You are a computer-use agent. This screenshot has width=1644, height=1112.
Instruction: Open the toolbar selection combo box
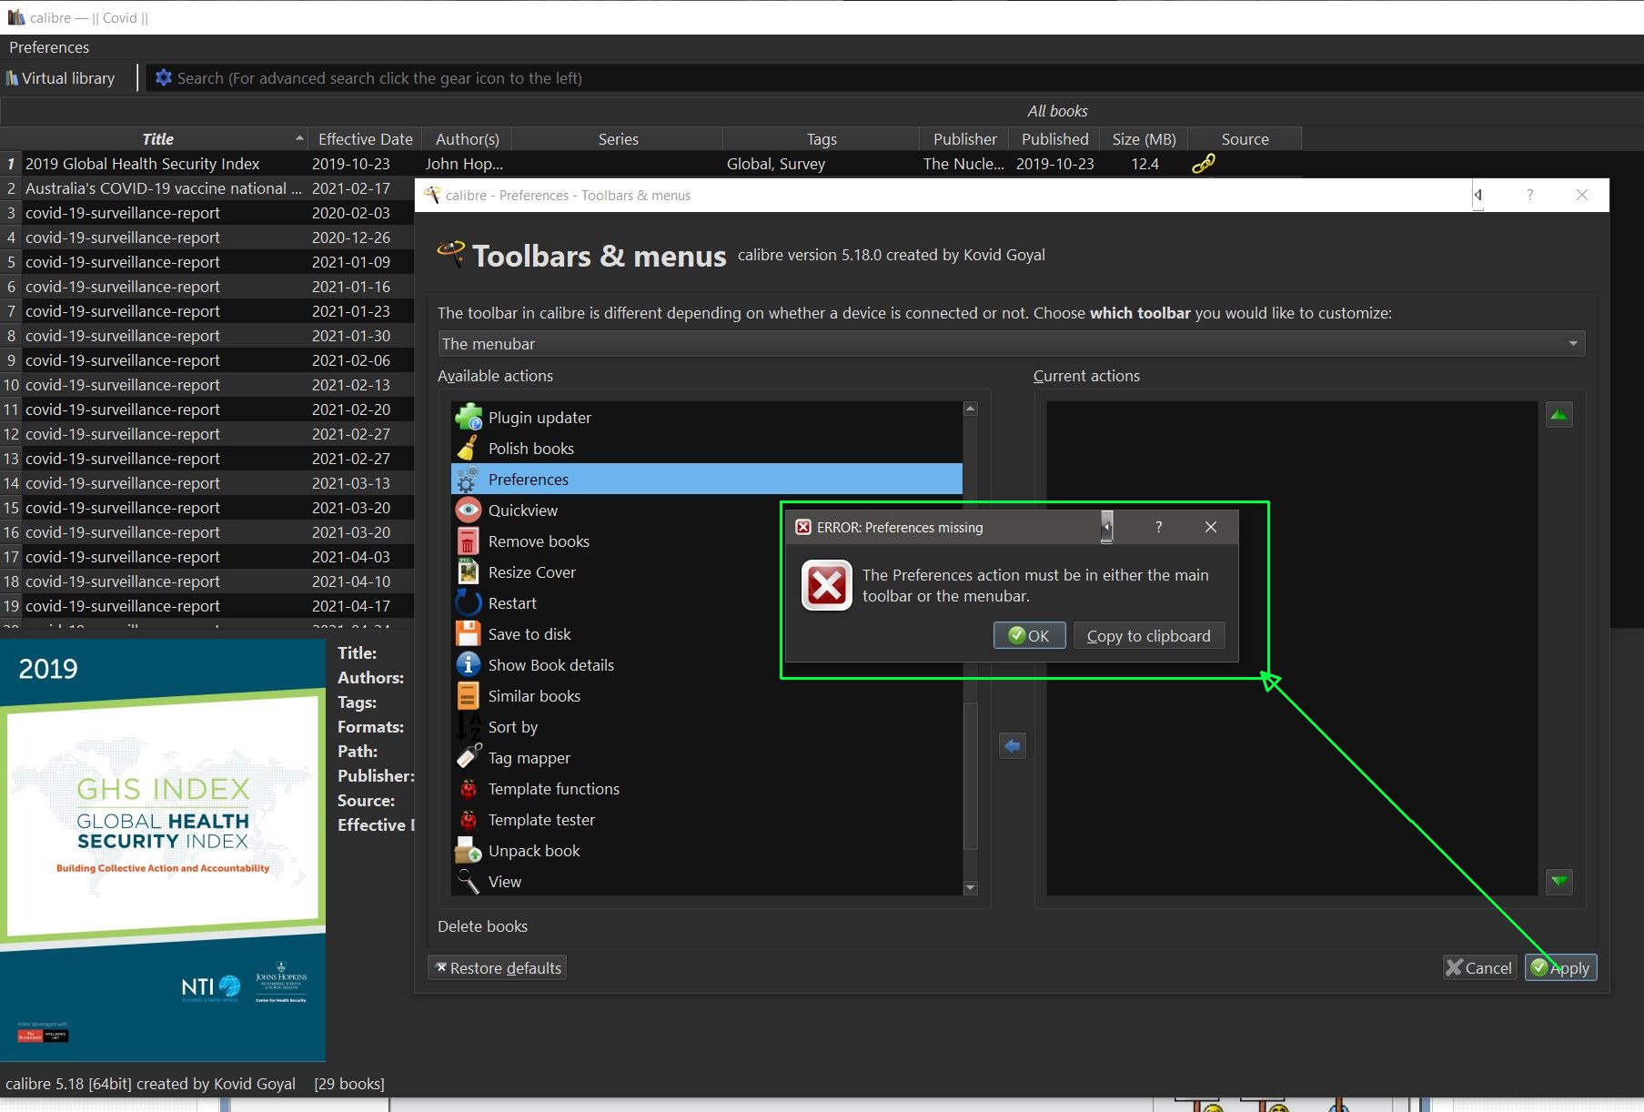pos(1012,344)
